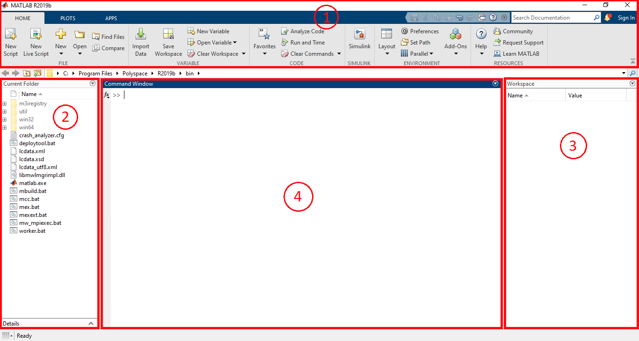639x341 pixels.
Task: Click Request Support
Action: tap(518, 42)
